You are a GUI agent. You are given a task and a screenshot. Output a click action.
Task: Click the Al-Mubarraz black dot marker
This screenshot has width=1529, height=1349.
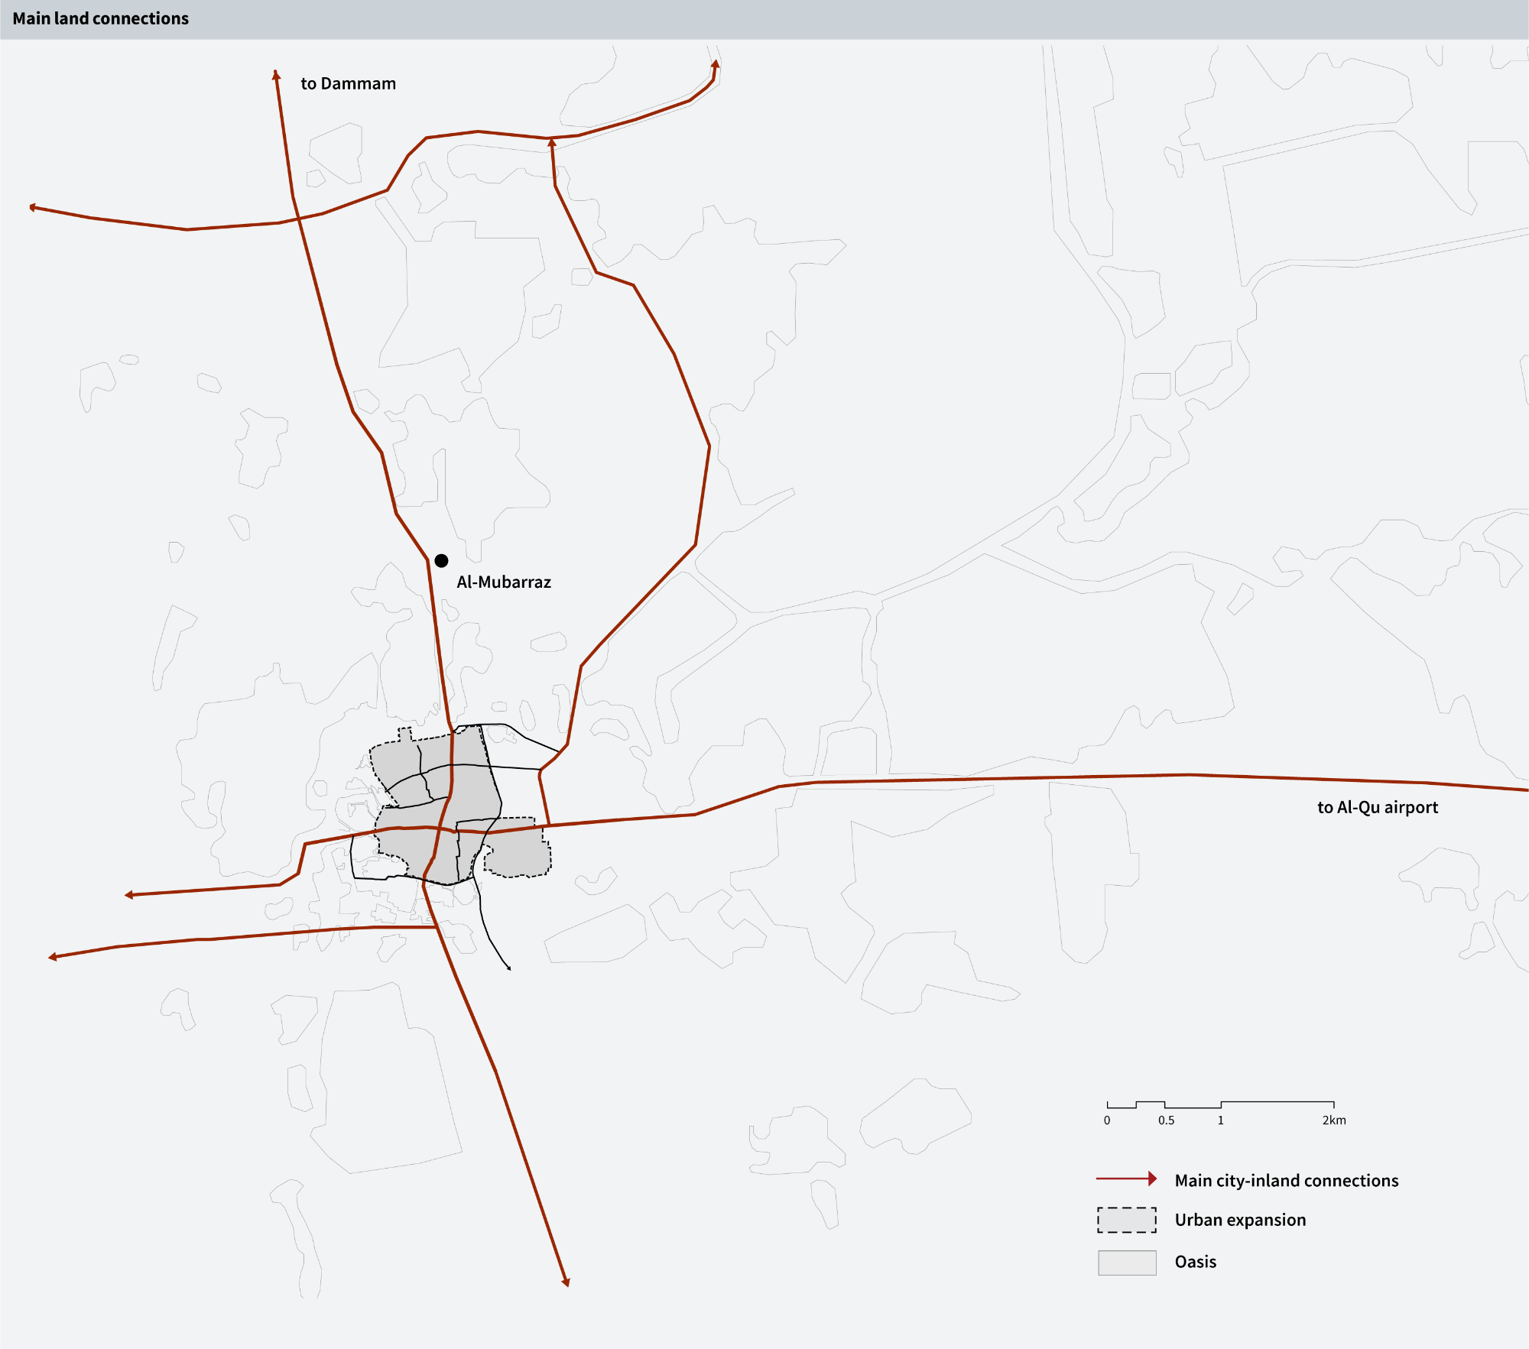441,561
